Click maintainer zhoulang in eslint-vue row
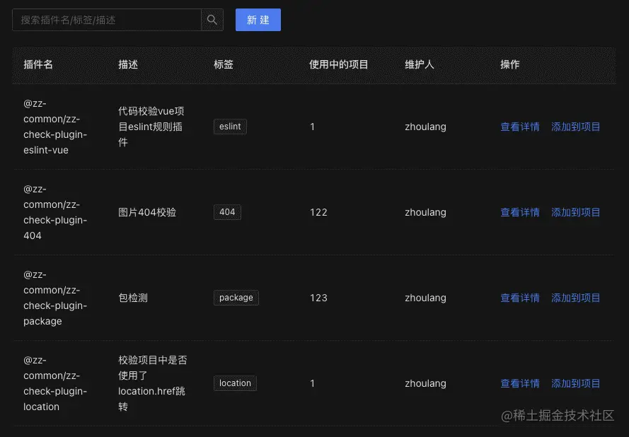This screenshot has width=629, height=437. (426, 127)
